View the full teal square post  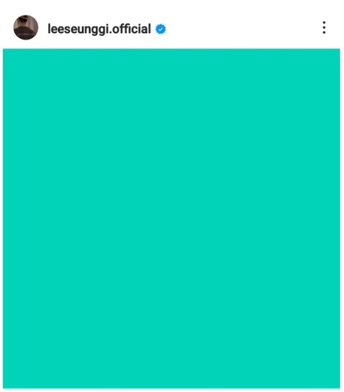click(x=171, y=219)
